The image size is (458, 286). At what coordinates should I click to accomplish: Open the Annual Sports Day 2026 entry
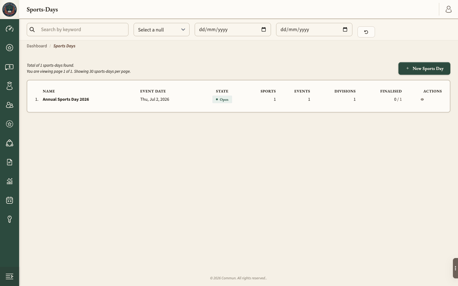(x=66, y=99)
